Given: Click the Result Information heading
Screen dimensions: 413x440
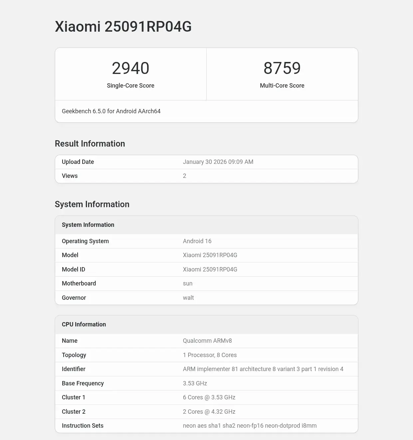Looking at the screenshot, I should pos(90,144).
